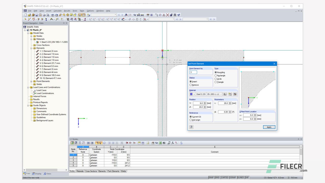This screenshot has width=325, height=183.
Task: Expand the Nodes branch in the Project Navigator
Action: 32,36
